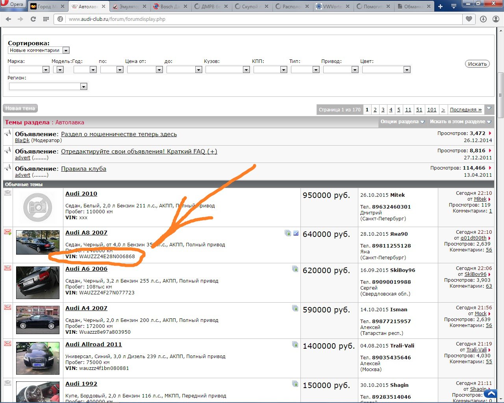The image size is (504, 403).
Task: Open the Модель dropdown
Action: tap(58, 70)
